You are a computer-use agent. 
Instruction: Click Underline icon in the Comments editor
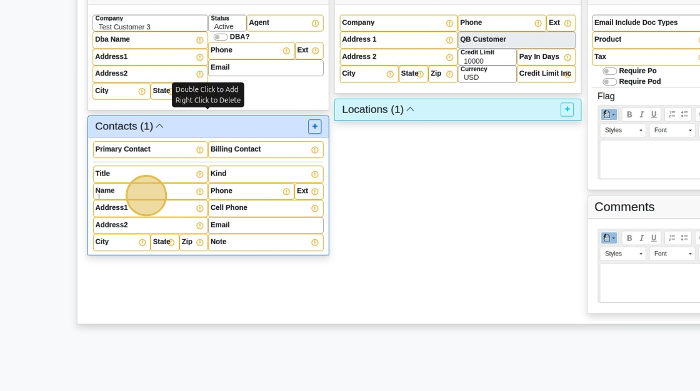[654, 238]
